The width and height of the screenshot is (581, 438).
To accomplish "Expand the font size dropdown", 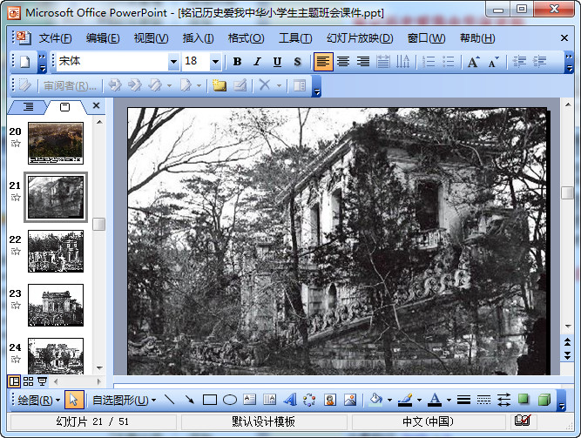I will coord(215,62).
